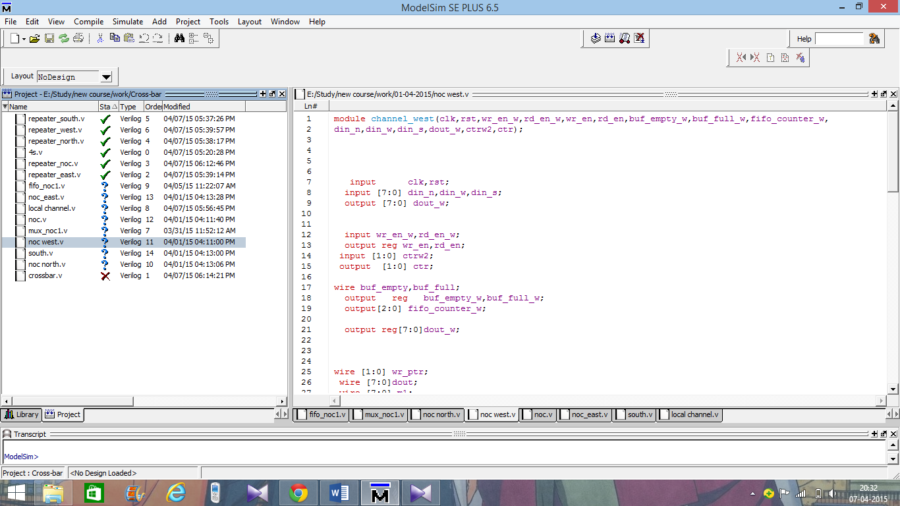
Task: Sort by the Modified column header
Action: click(x=204, y=106)
